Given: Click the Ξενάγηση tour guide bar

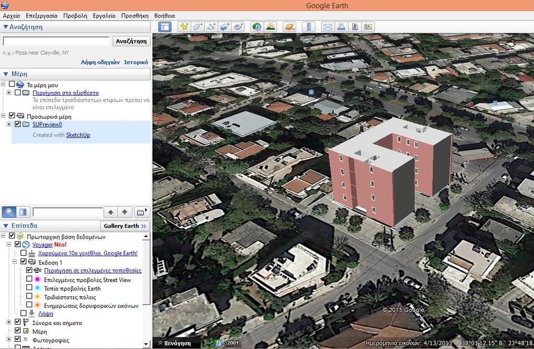Looking at the screenshot, I should coord(177,343).
